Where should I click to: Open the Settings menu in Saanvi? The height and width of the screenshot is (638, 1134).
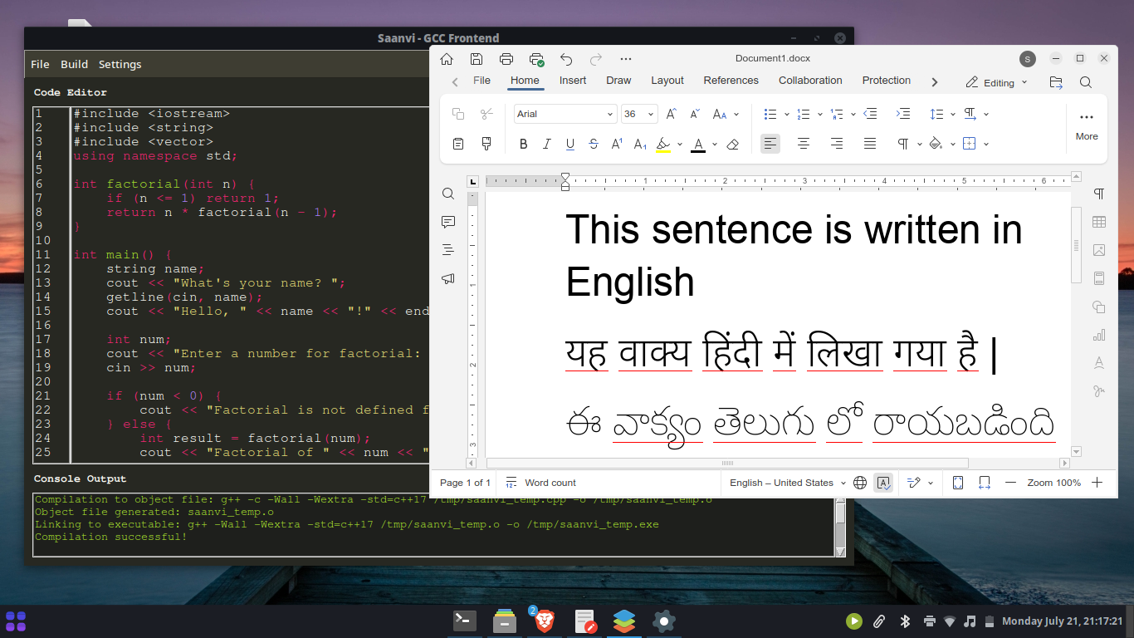(x=120, y=64)
